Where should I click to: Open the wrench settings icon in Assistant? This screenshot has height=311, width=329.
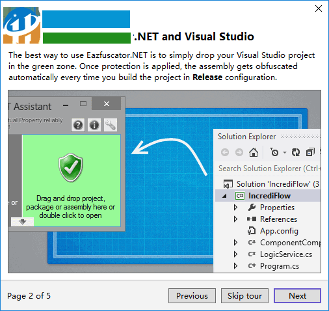[111, 125]
